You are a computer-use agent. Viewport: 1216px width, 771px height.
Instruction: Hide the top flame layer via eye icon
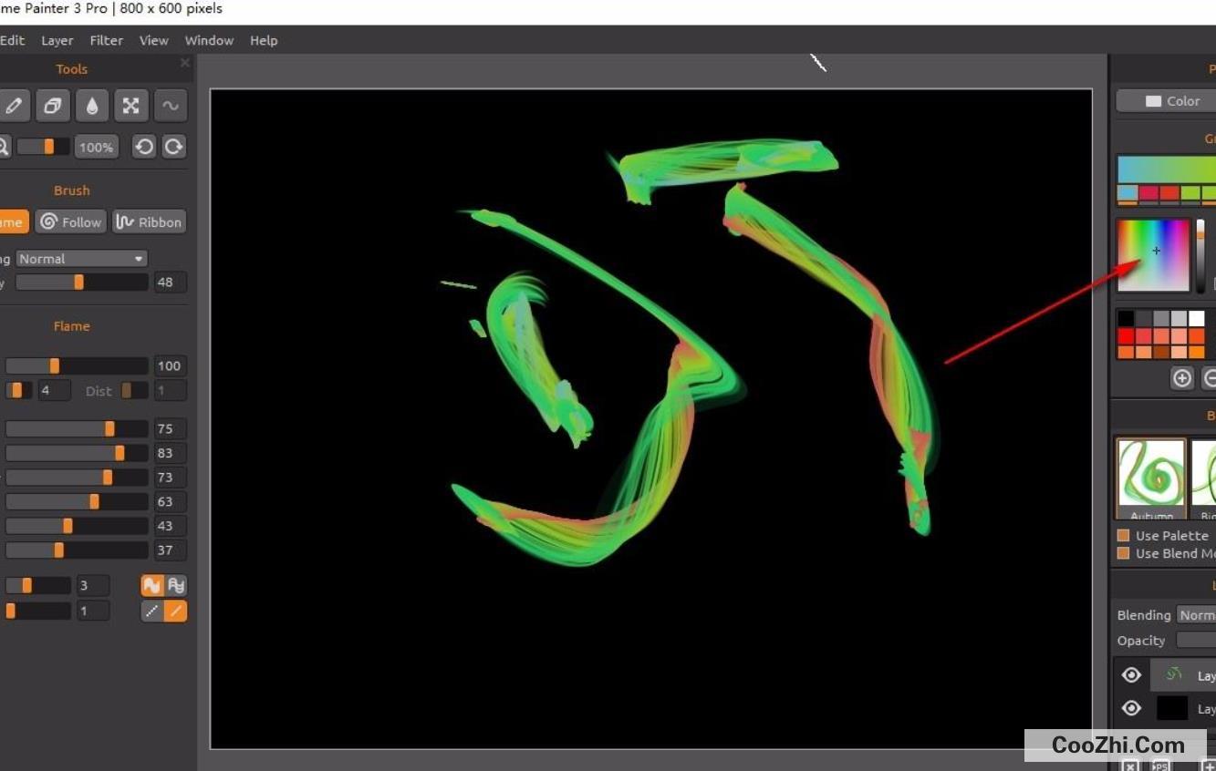(x=1131, y=675)
